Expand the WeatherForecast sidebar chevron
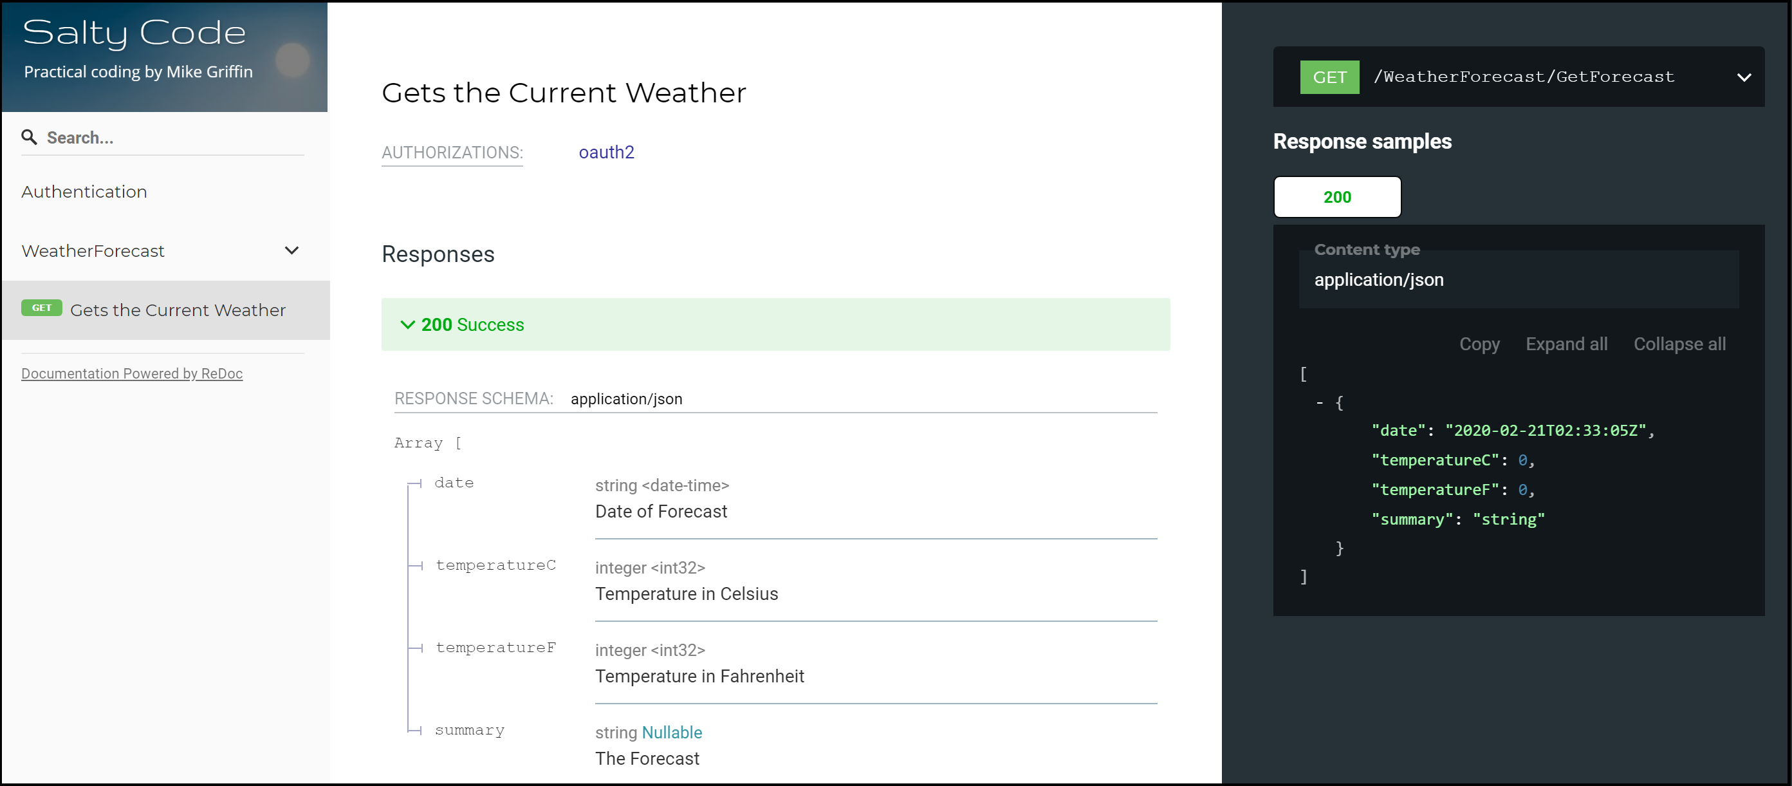This screenshot has height=786, width=1792. [x=291, y=250]
